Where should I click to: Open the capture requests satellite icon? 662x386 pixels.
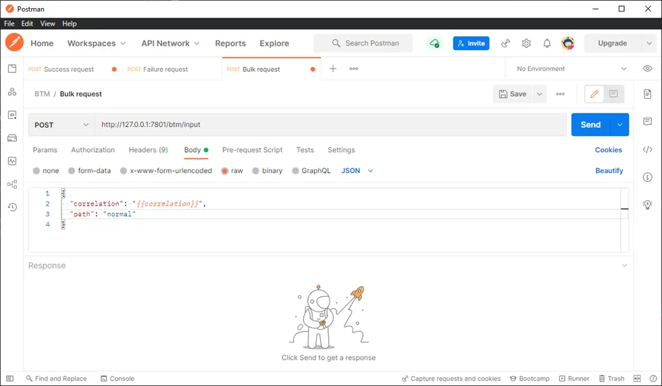tap(505, 43)
